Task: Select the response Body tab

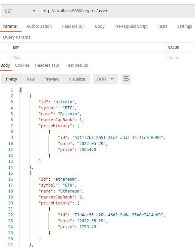Action: [5, 65]
